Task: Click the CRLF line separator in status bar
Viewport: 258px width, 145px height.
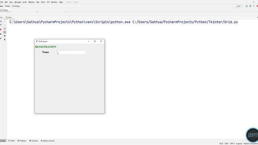Action: click(227, 144)
